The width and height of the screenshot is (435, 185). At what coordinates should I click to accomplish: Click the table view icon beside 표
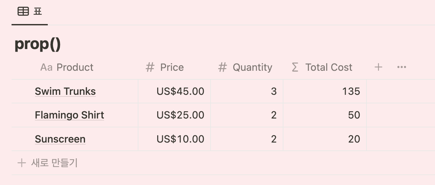pos(23,12)
